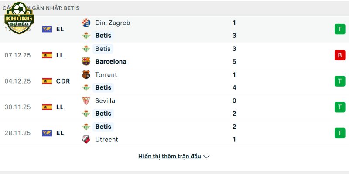
Task: Click the Spain flag beside CDR
Action: [47, 81]
